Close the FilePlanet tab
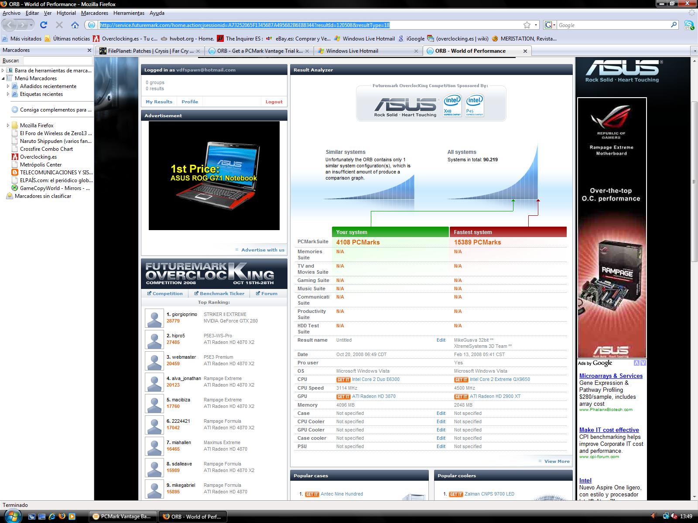This screenshot has height=523, width=698. point(198,51)
